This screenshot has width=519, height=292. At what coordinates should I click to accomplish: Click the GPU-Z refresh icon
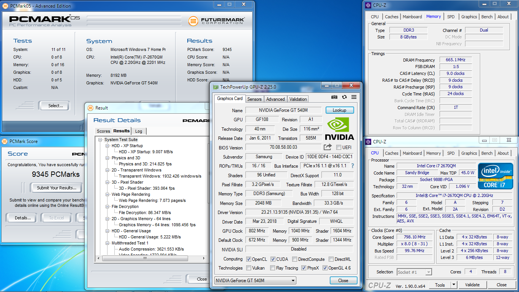click(x=345, y=97)
